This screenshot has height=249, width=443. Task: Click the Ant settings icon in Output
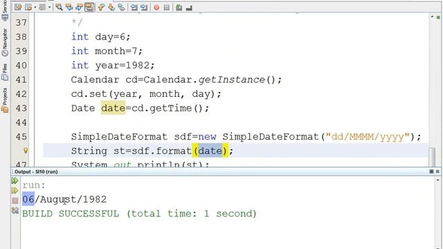pos(15,210)
